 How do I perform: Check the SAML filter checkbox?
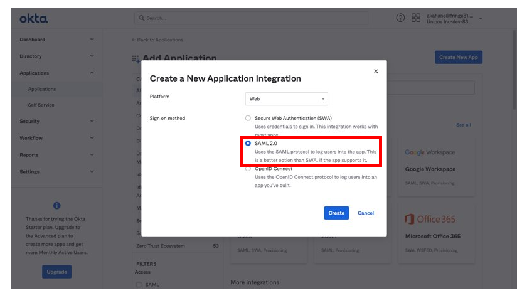tap(139, 285)
